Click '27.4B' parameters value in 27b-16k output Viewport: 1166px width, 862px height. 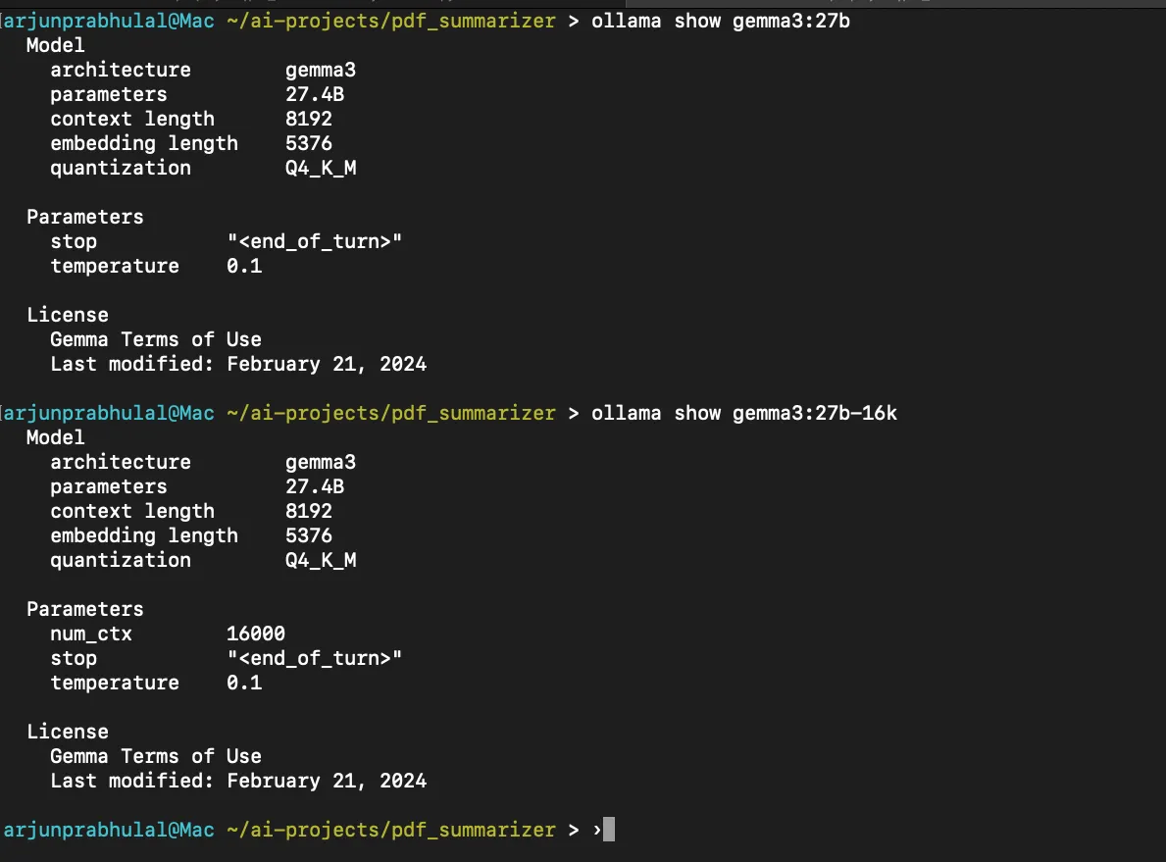[x=315, y=486]
